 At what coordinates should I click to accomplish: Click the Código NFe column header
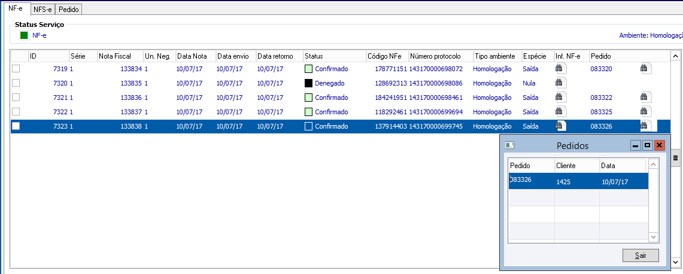click(387, 56)
